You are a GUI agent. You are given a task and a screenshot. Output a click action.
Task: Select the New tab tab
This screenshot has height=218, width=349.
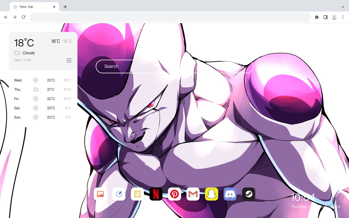(x=34, y=7)
